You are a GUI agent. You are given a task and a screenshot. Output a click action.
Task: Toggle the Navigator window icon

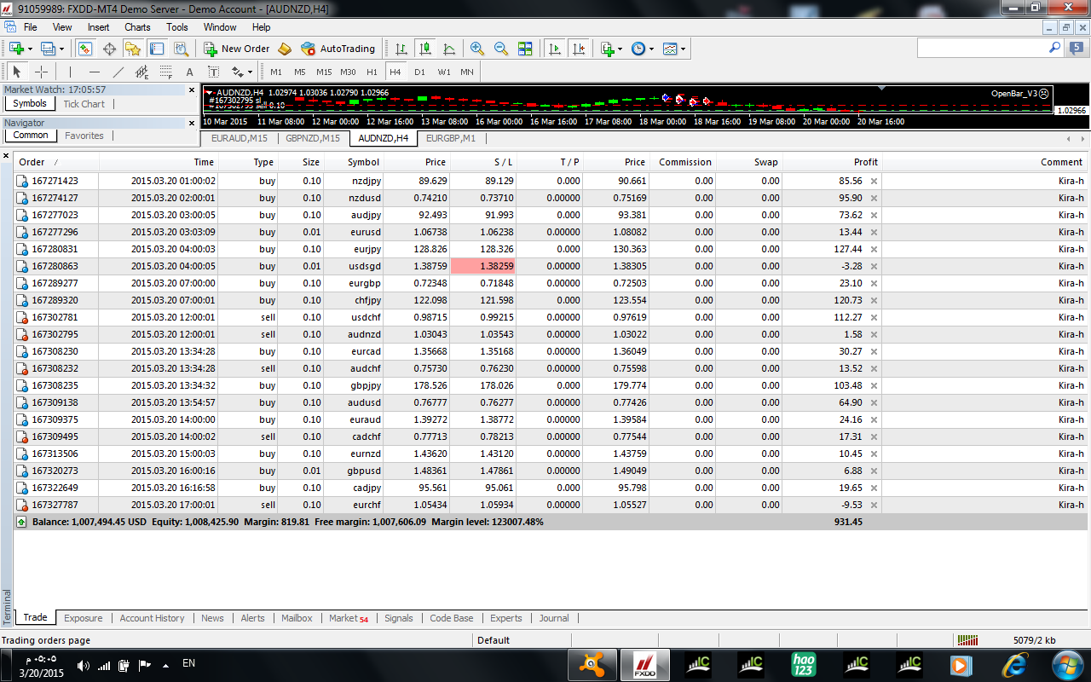pyautogui.click(x=133, y=49)
